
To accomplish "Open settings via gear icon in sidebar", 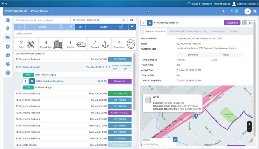I will click(x=8, y=47).
